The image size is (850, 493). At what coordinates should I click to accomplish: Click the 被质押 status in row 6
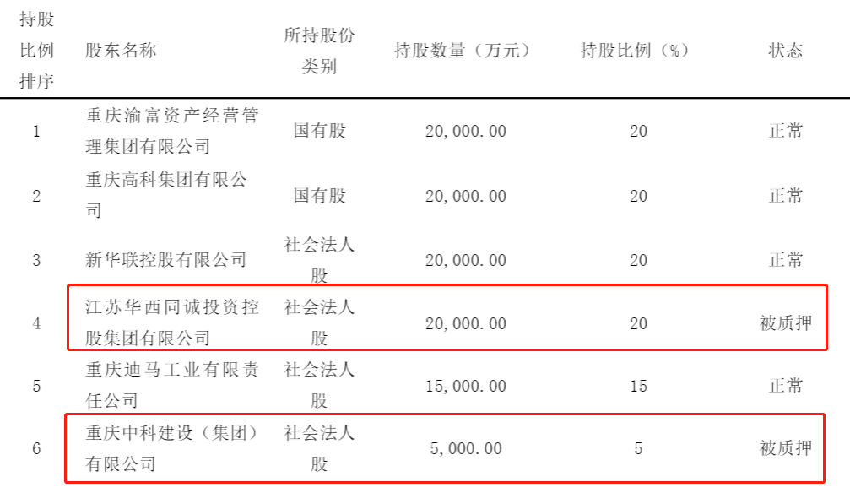coord(786,448)
